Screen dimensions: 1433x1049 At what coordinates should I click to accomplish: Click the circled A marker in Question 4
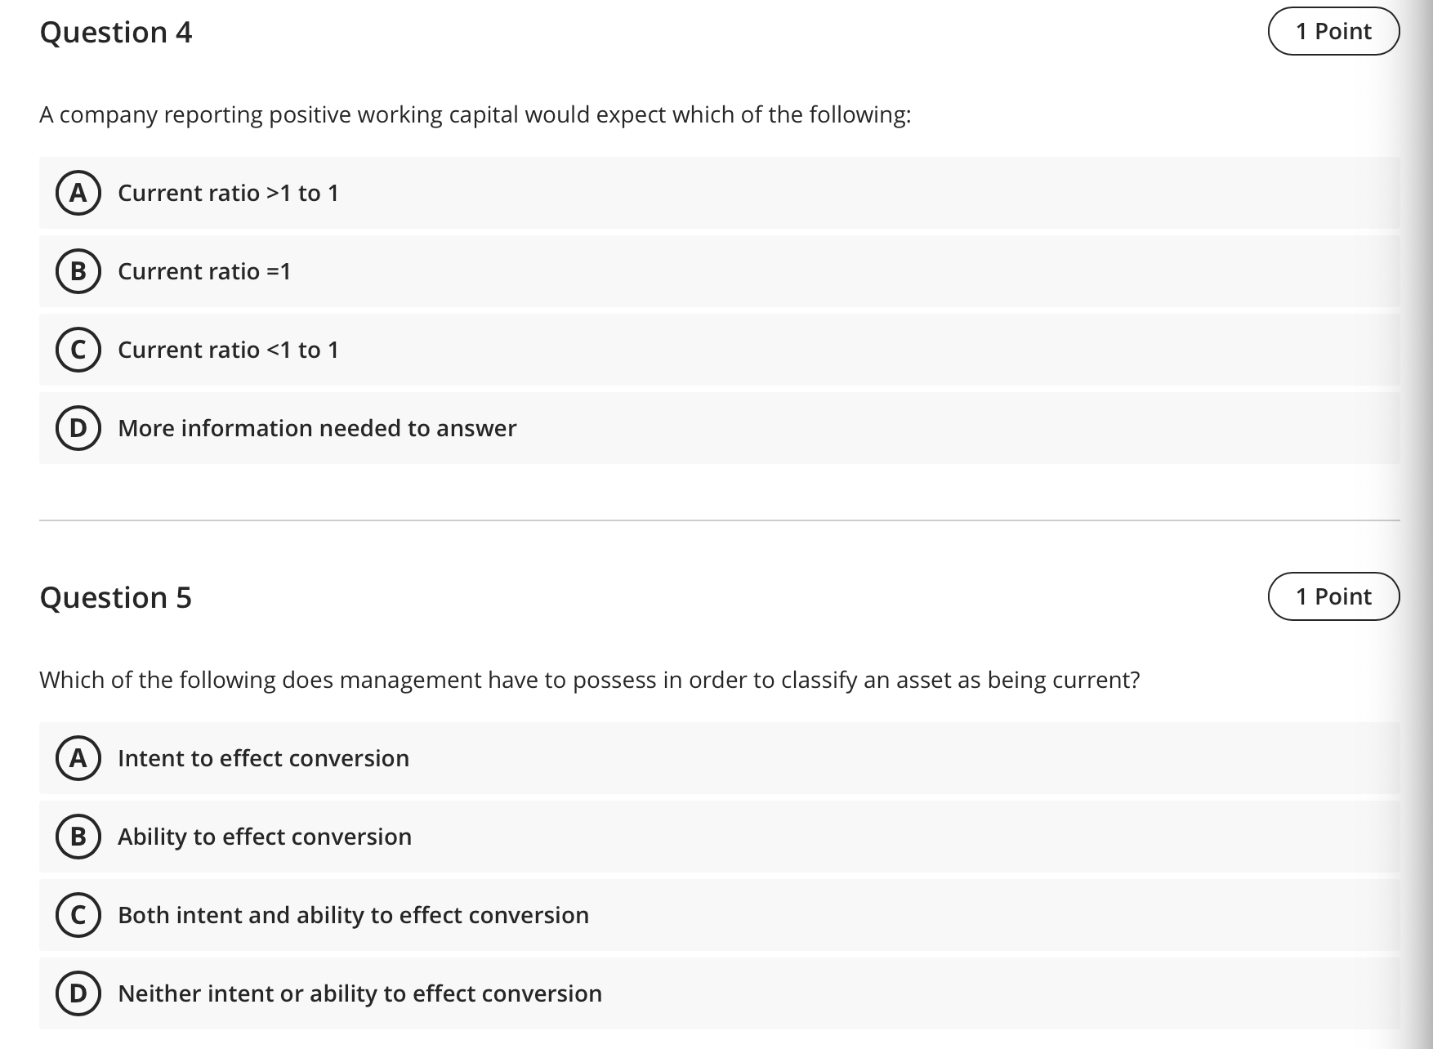[78, 193]
